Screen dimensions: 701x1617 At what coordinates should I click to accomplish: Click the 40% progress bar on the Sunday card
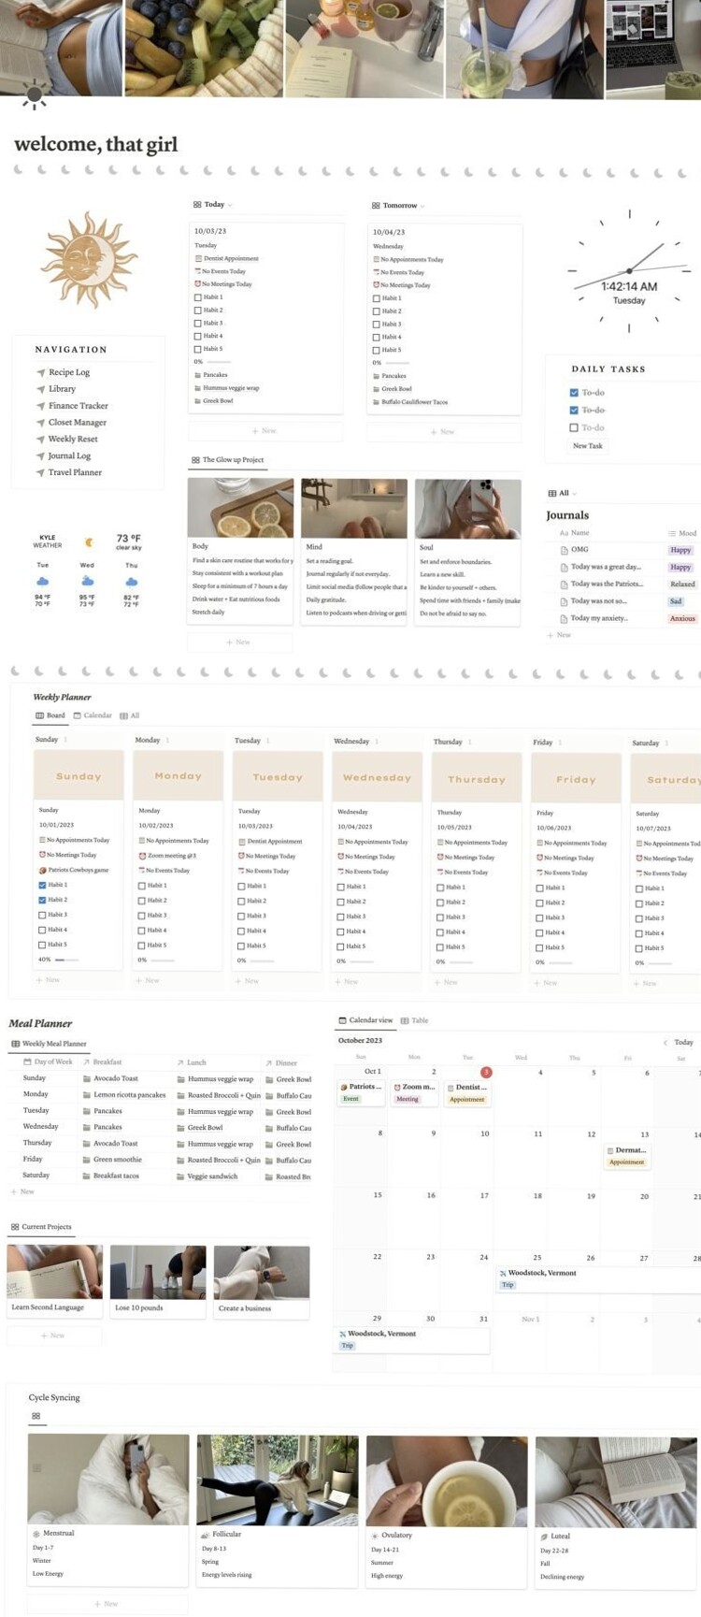pyautogui.click(x=66, y=960)
